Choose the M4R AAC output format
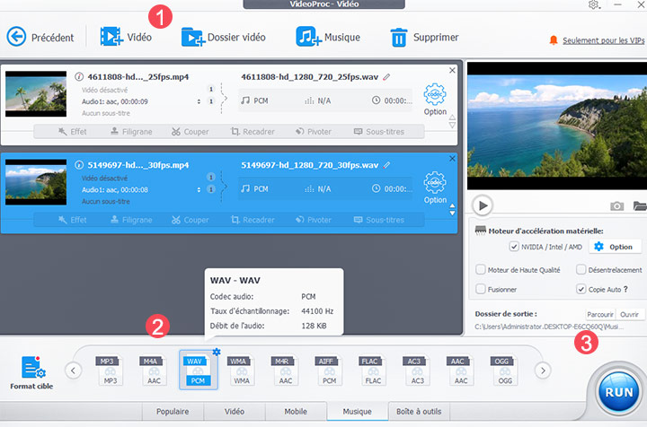 pyautogui.click(x=285, y=370)
